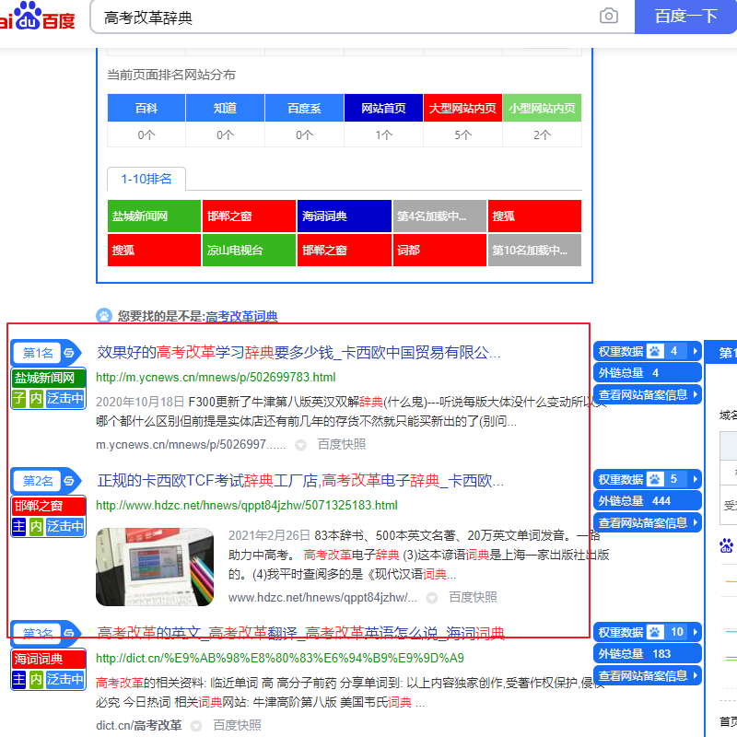Click the 第10名加载中 ranking cell
The image size is (737, 737).
[x=534, y=250]
